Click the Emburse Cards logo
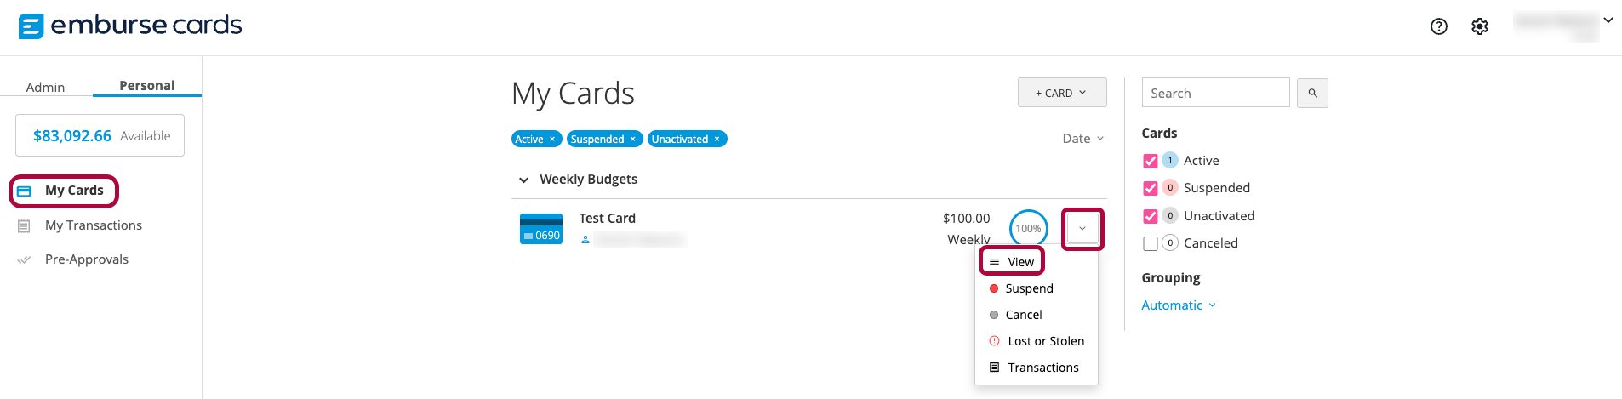Image resolution: width=1622 pixels, height=399 pixels. [130, 26]
